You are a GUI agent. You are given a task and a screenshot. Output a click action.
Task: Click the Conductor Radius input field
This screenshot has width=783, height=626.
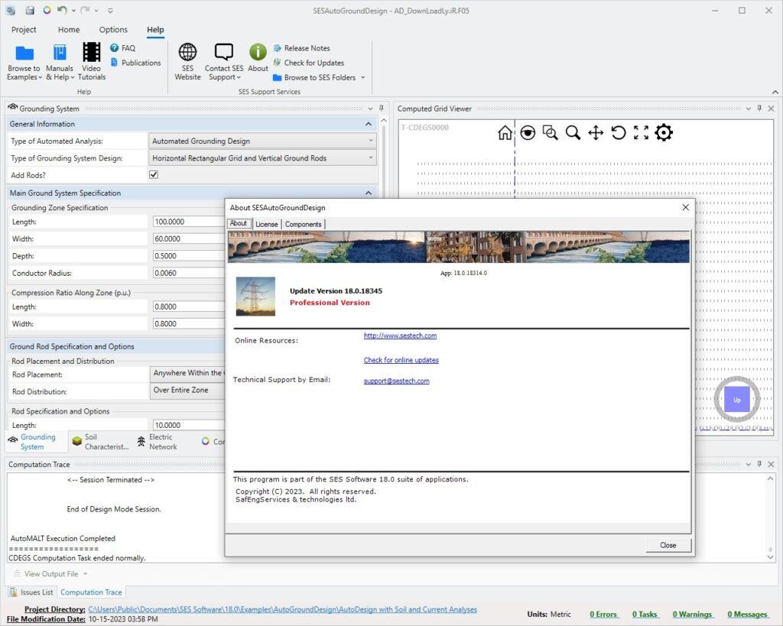point(187,273)
